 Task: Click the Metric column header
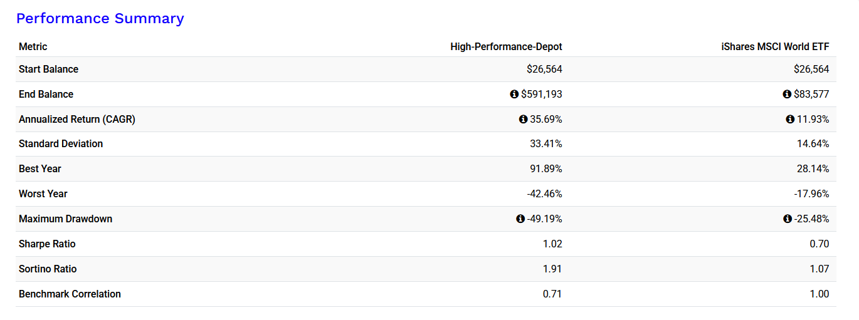(x=33, y=47)
